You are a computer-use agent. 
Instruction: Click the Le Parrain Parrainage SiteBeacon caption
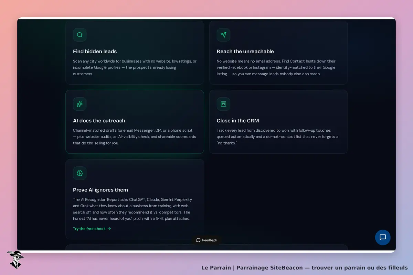click(305, 267)
